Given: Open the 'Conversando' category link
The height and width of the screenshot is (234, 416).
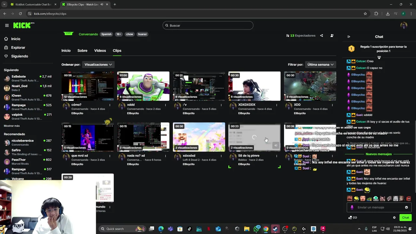Looking at the screenshot, I should (x=88, y=34).
